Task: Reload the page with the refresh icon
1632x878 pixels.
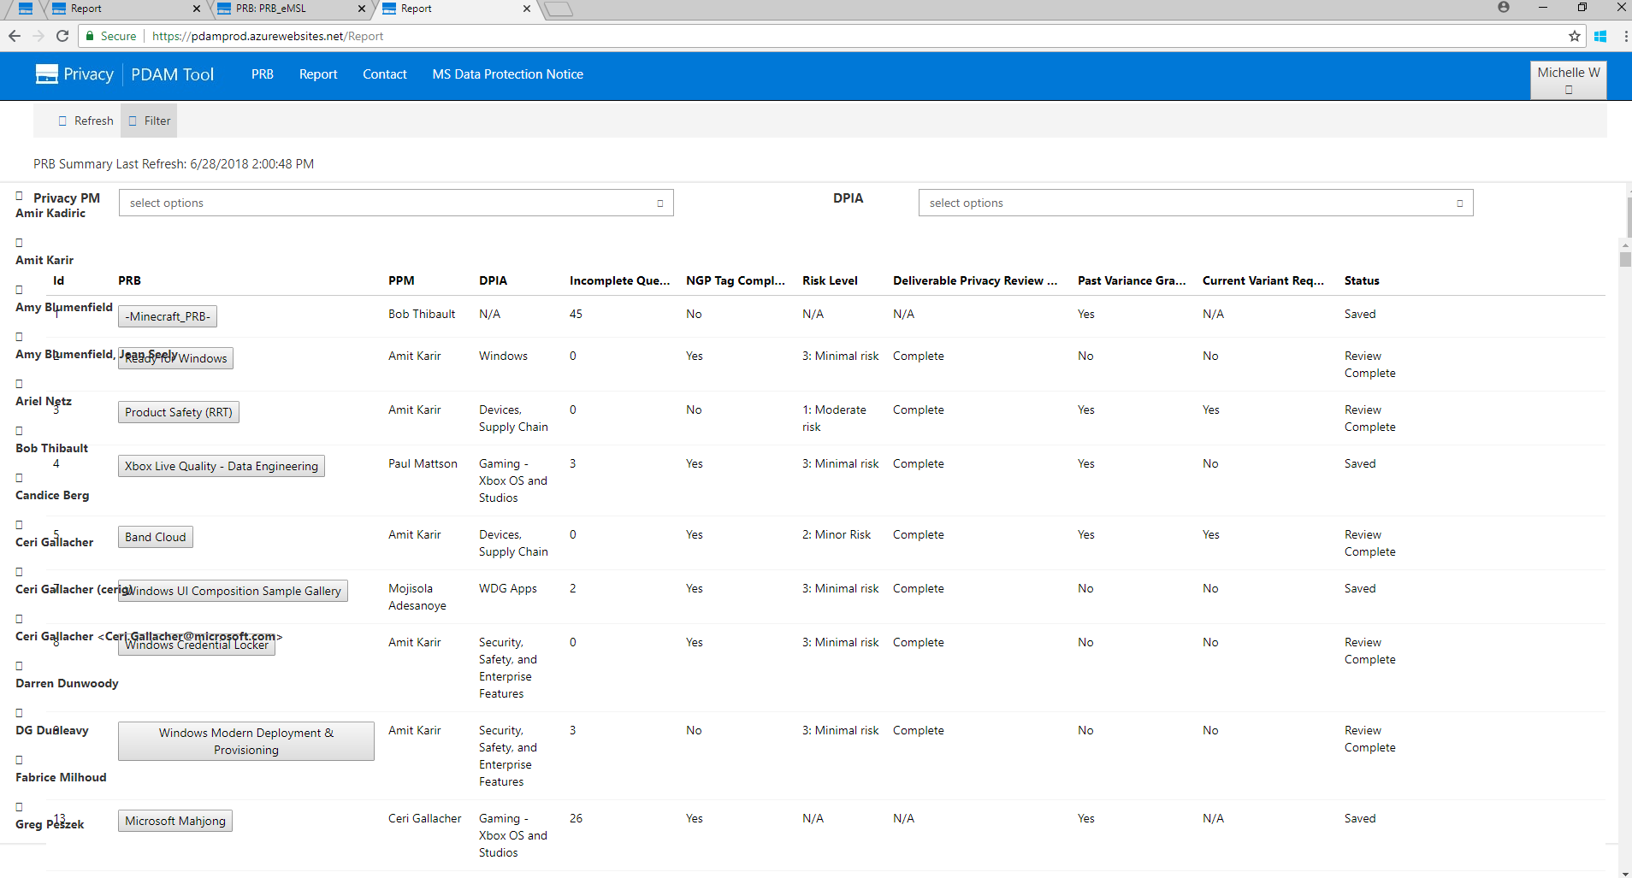Action: coord(62,36)
